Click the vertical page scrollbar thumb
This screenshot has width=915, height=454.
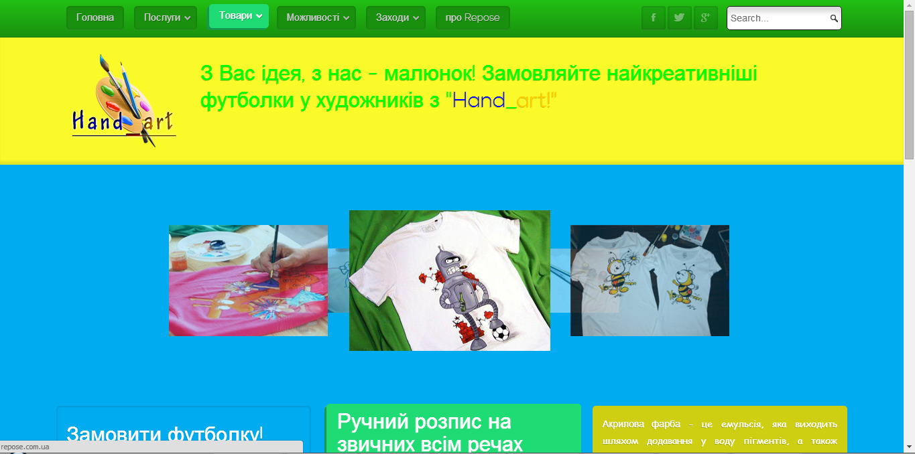point(909,84)
